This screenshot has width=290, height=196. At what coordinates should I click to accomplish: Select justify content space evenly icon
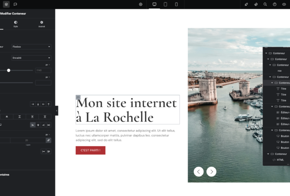(45, 117)
